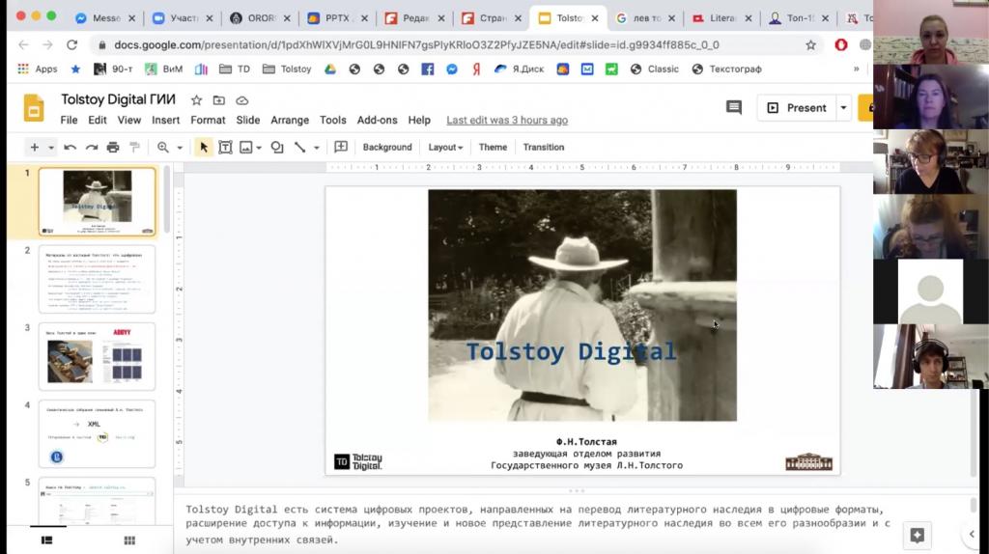Image resolution: width=989 pixels, height=554 pixels.
Task: Open the File menu
Action: click(69, 120)
